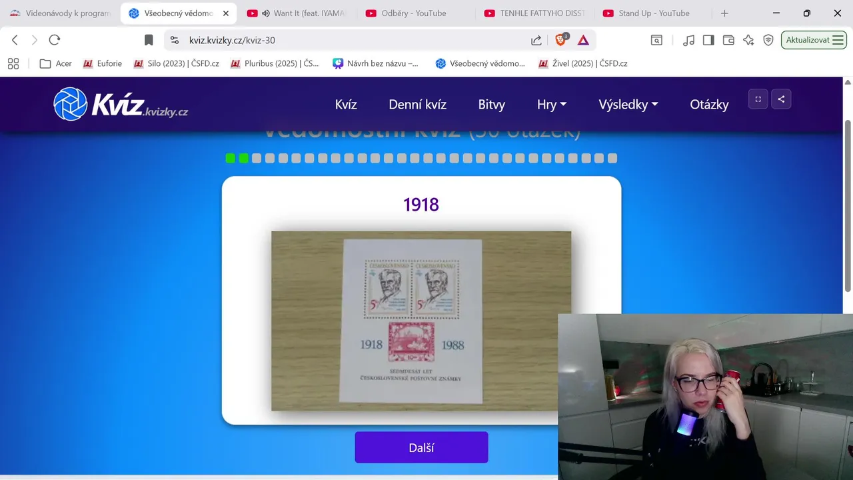Expand the Hry dropdown menu

click(552, 104)
